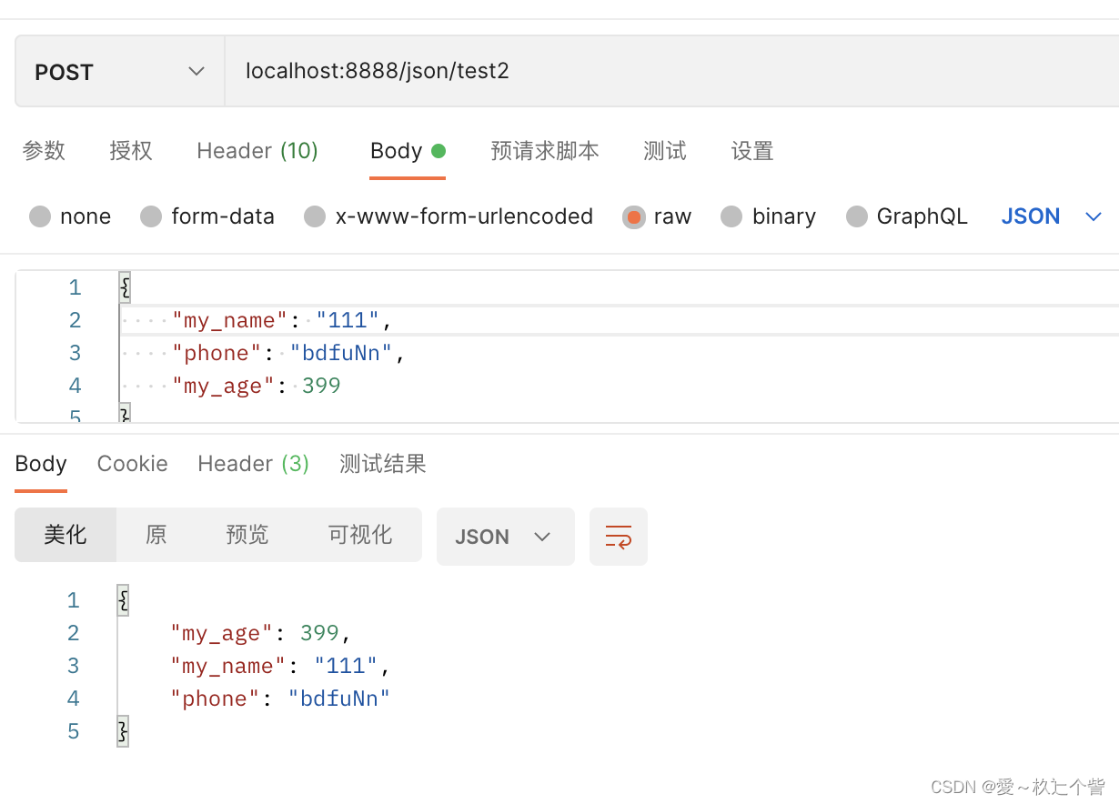Switch to request Header (10) tab
The image size is (1119, 804).
click(x=257, y=151)
